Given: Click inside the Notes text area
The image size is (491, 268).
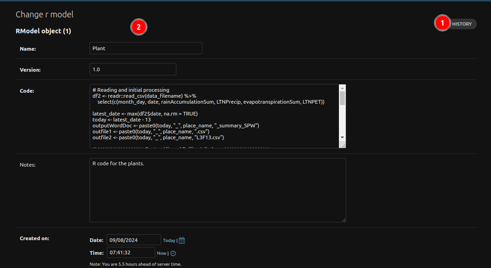Looking at the screenshot, I should [x=217, y=190].
